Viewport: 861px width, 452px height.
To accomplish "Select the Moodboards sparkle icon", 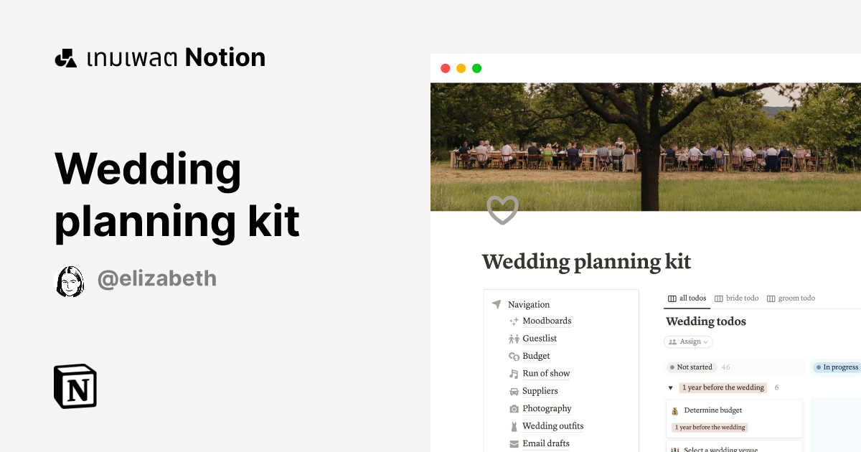I will coord(514,321).
